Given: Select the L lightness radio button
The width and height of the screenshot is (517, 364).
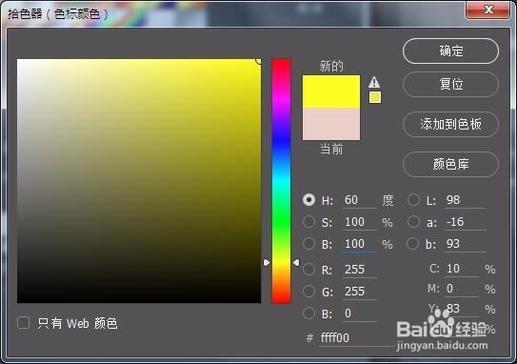Looking at the screenshot, I should [x=413, y=200].
